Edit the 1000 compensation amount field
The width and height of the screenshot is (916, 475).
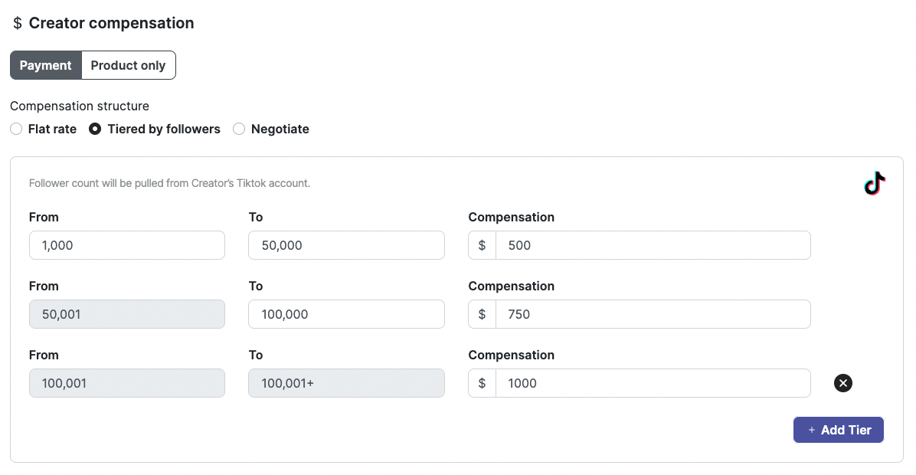(x=653, y=383)
